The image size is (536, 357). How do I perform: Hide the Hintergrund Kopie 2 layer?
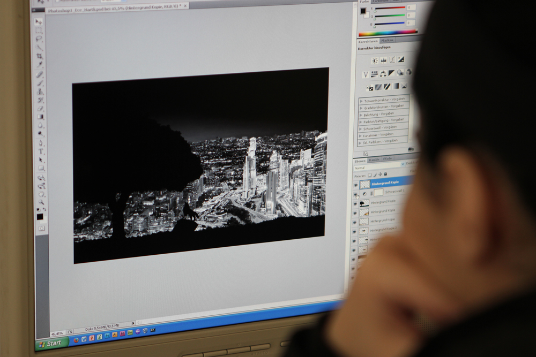354,232
